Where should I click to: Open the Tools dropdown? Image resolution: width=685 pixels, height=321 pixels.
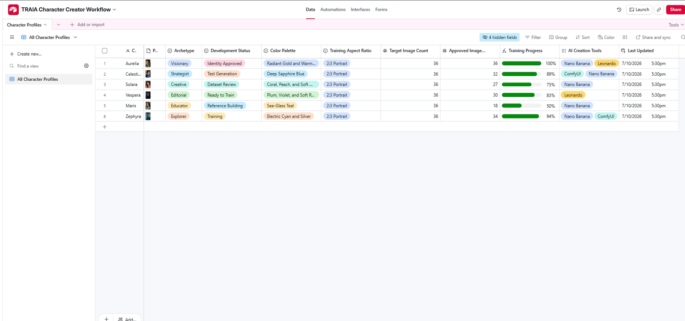pyautogui.click(x=676, y=25)
